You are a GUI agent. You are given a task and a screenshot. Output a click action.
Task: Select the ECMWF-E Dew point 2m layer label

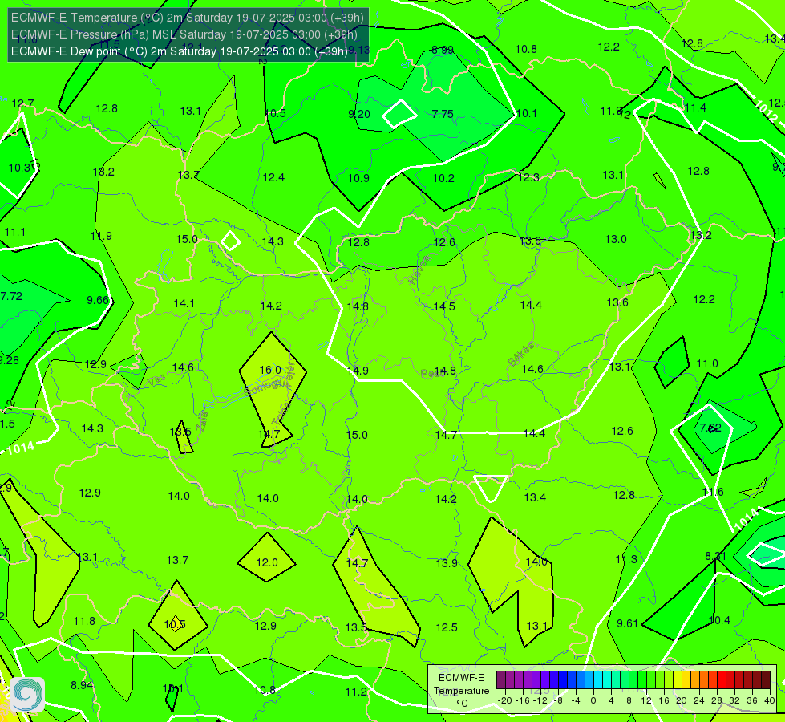pyautogui.click(x=180, y=51)
